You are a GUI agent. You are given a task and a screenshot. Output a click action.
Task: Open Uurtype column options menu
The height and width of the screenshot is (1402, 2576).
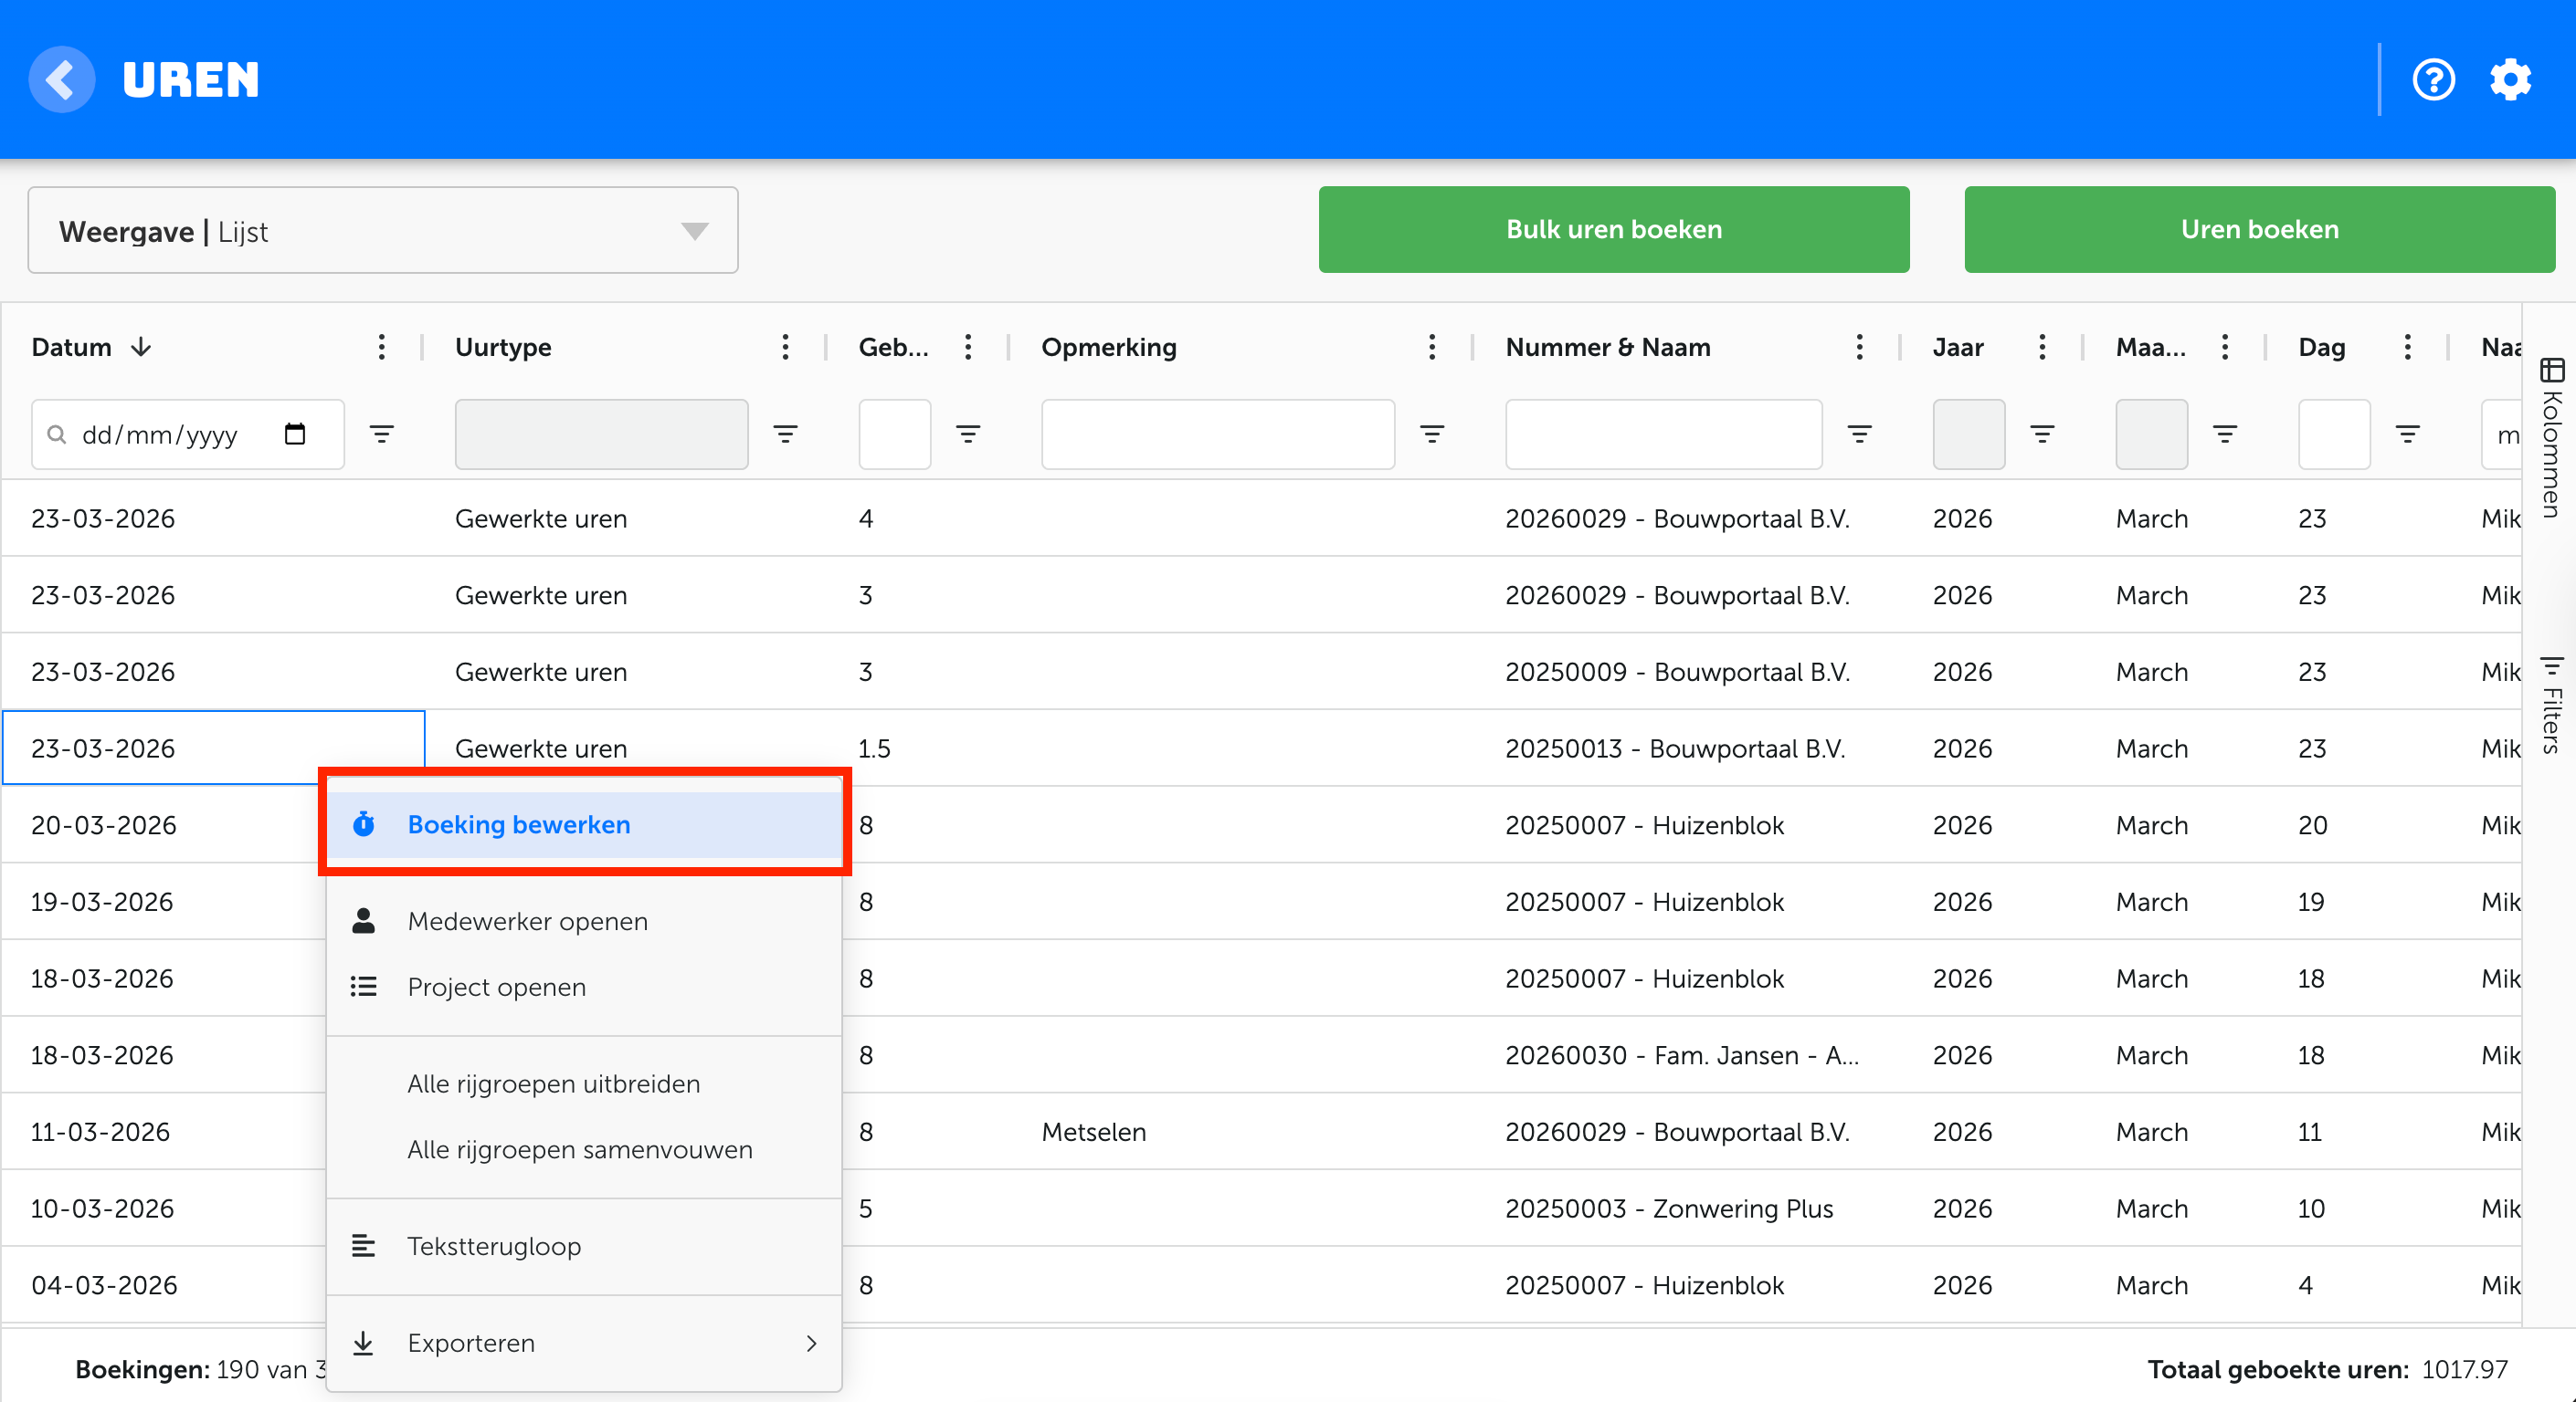click(785, 347)
